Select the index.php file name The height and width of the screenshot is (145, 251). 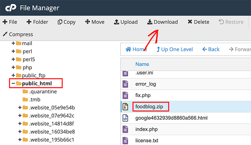point(146,129)
